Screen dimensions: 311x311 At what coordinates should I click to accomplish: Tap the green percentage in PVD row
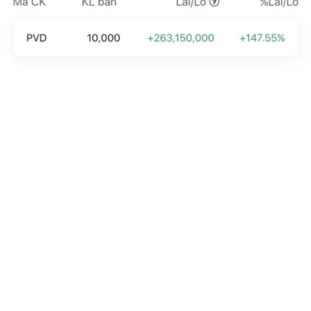tap(262, 38)
